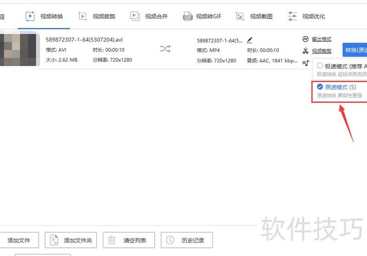This screenshot has height=256, width=367.
Task: Open the 视频裁剪 tab
Action: [97, 17]
